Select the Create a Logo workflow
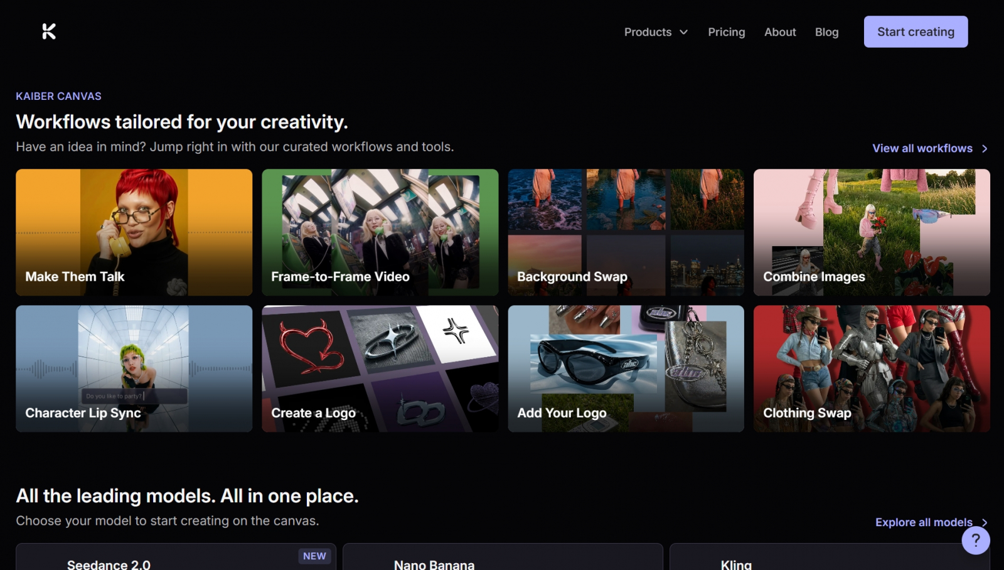This screenshot has width=1004, height=570. [x=380, y=368]
